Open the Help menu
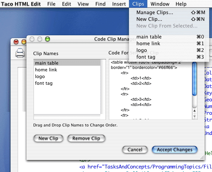212x172 pixels. click(181, 4)
